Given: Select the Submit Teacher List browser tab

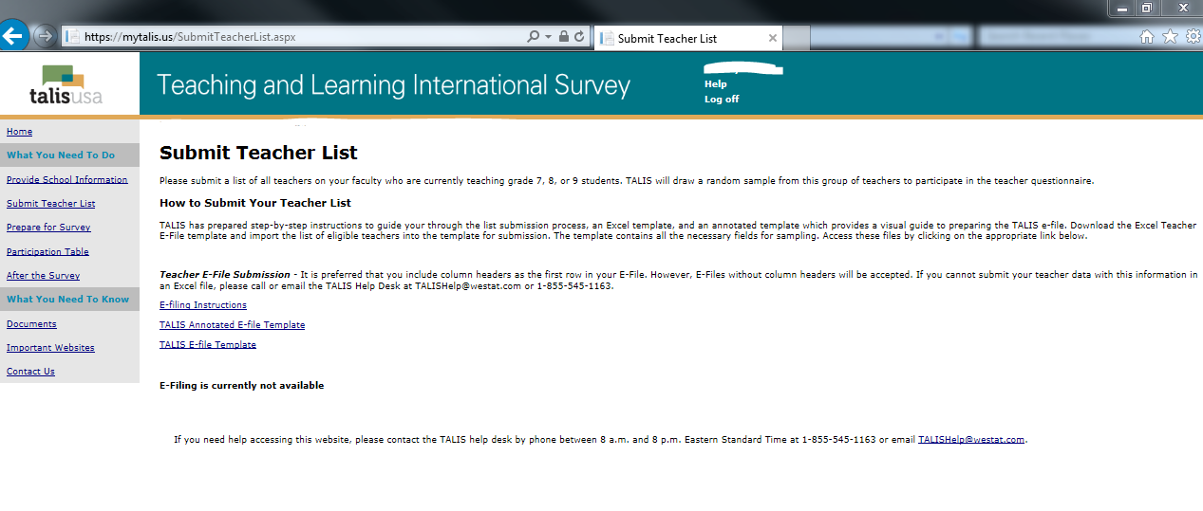Looking at the screenshot, I should pyautogui.click(x=688, y=38).
